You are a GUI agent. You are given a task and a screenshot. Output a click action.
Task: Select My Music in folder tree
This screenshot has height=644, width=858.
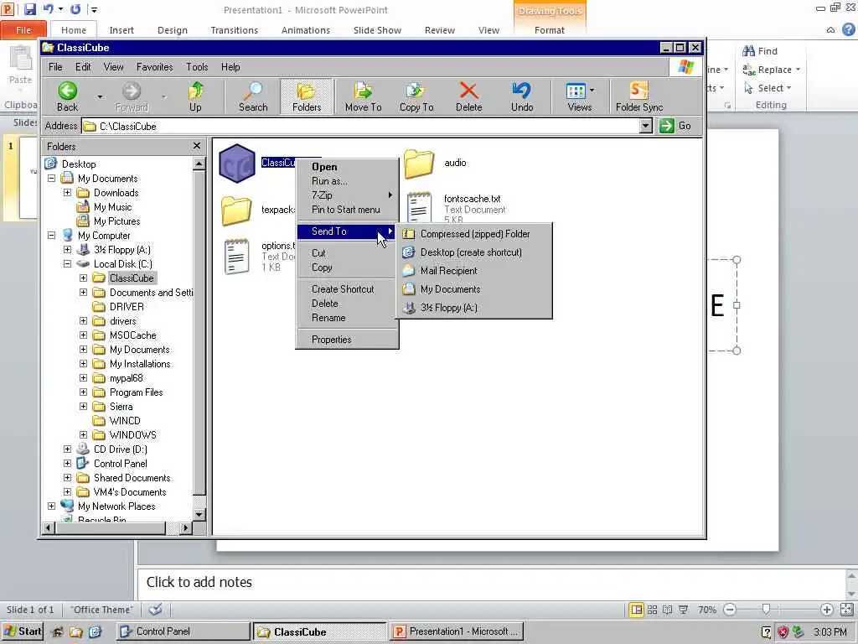(x=113, y=207)
